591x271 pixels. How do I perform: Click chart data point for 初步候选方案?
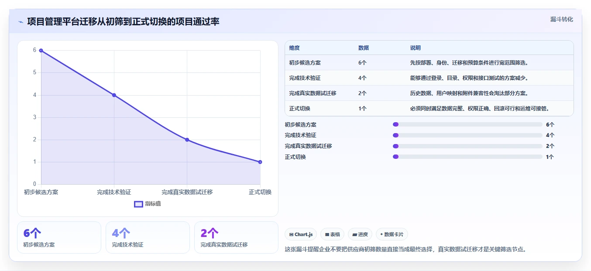[41, 51]
